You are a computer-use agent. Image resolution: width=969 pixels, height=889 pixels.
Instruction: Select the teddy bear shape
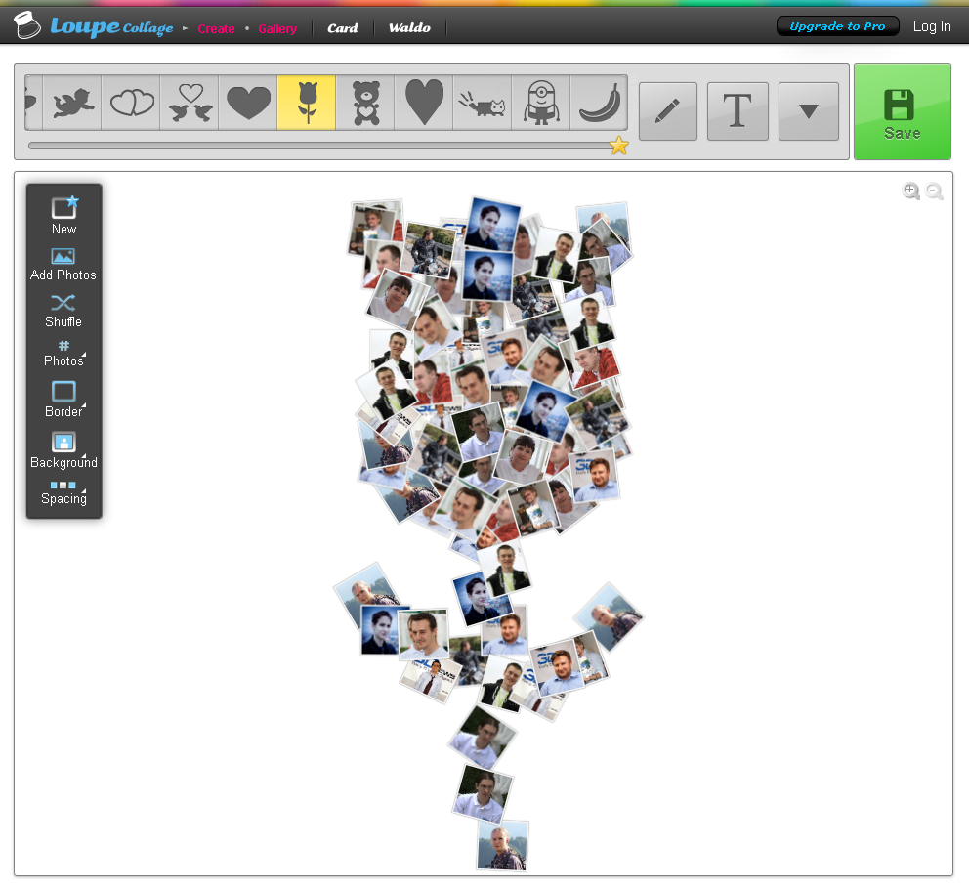(365, 103)
